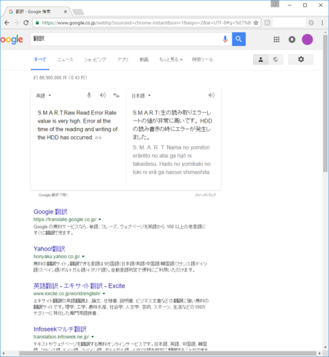Show global results globe icon
The image size is (329, 357).
coord(276,59)
